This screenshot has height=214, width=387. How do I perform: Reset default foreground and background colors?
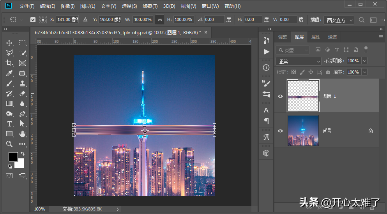(x=10, y=167)
